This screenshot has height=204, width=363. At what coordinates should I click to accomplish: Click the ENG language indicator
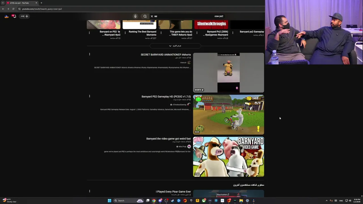tap(341, 201)
